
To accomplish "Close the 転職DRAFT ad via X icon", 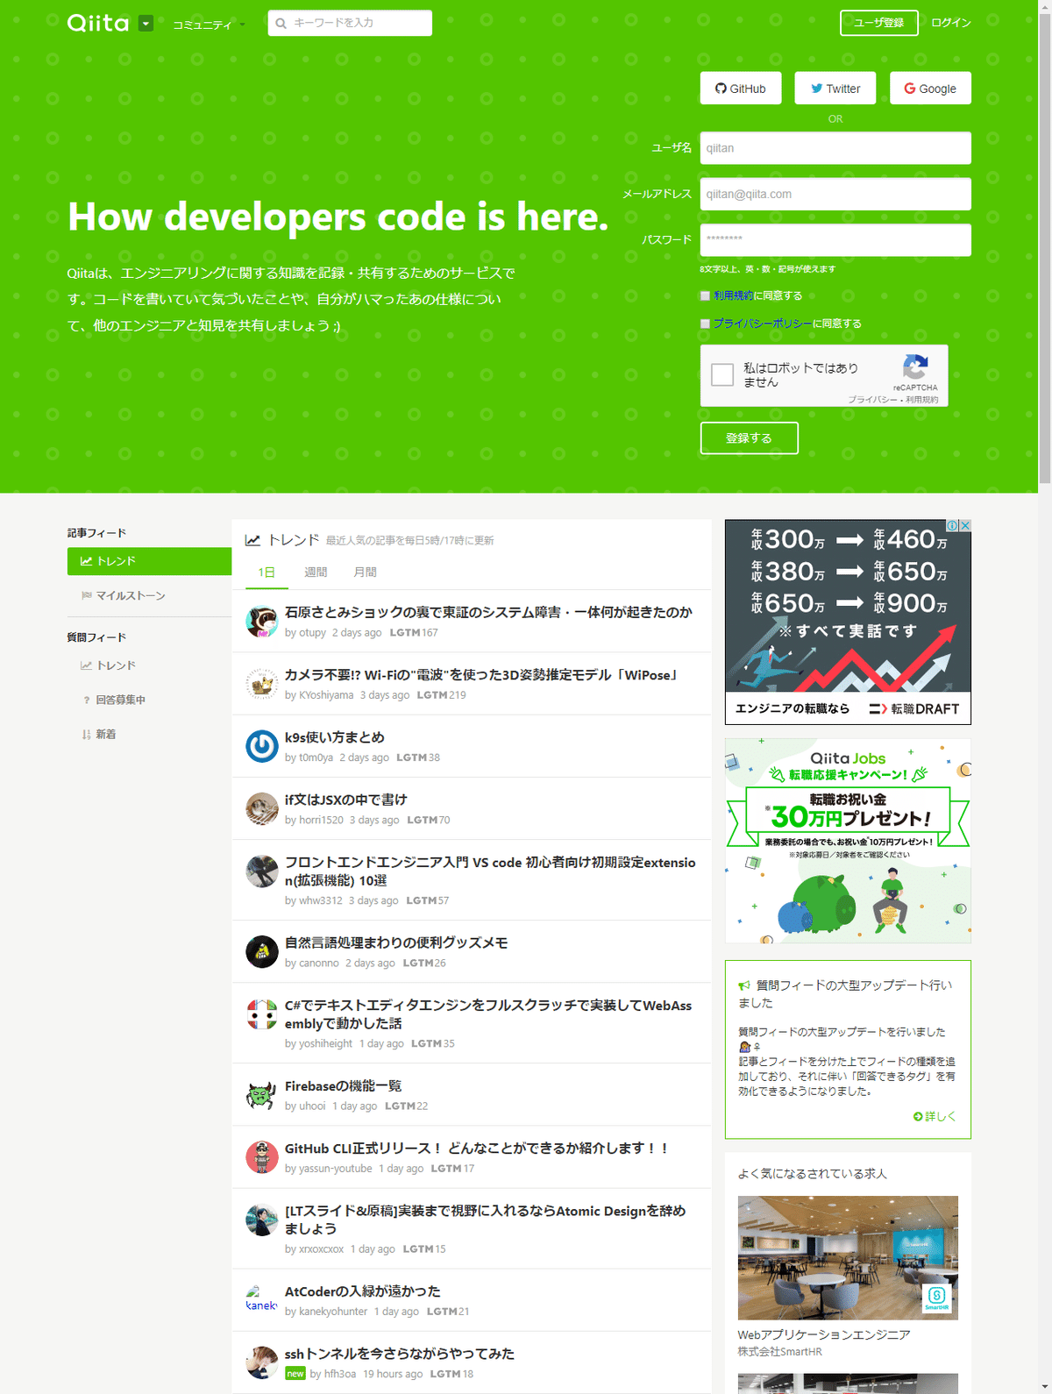I will (x=965, y=526).
